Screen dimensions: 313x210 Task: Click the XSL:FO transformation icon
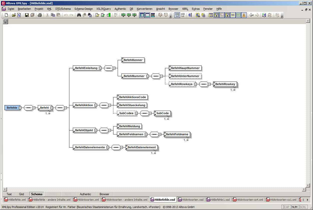pyautogui.click(x=129, y=15)
